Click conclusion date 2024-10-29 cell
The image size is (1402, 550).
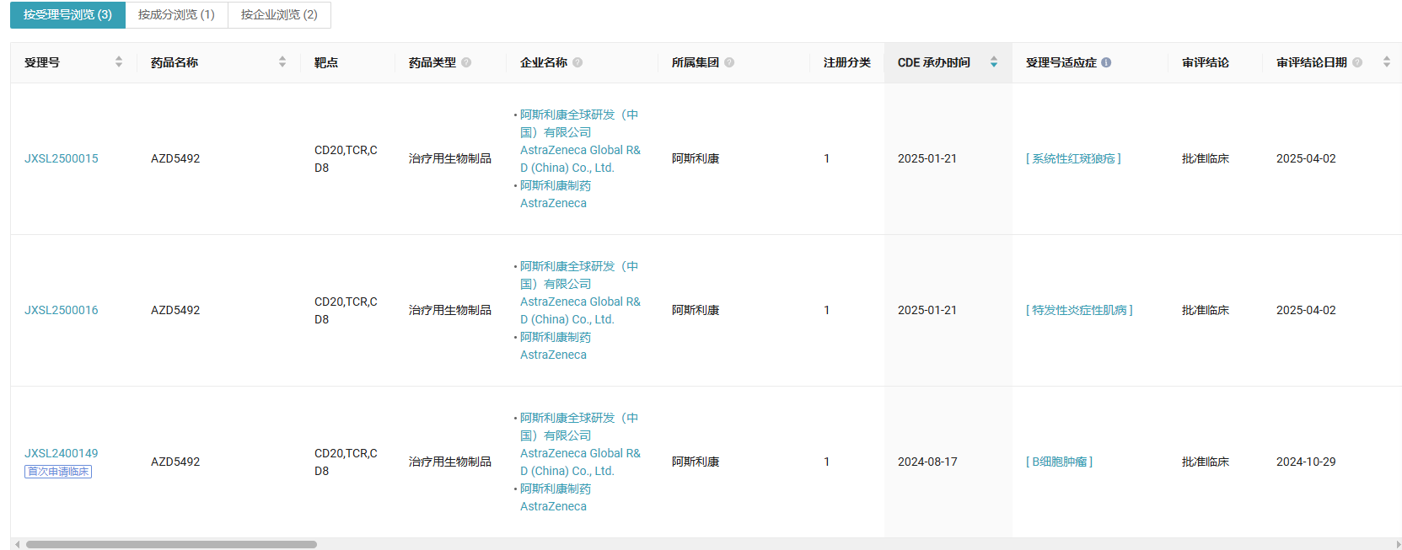click(1306, 462)
